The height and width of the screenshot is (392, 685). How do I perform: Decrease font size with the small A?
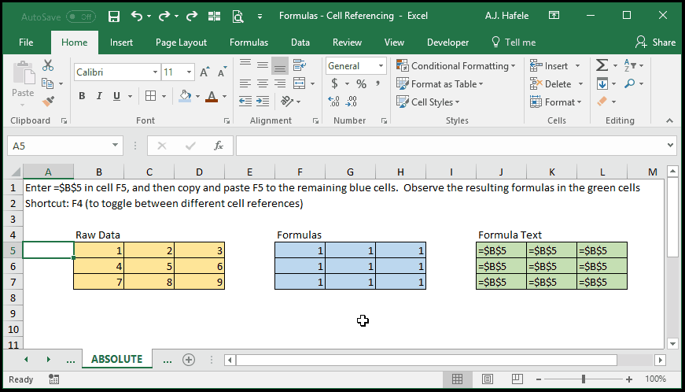[x=222, y=72]
